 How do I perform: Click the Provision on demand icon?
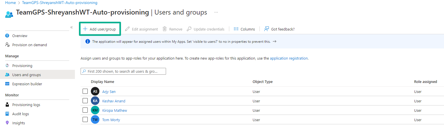pos(7,45)
